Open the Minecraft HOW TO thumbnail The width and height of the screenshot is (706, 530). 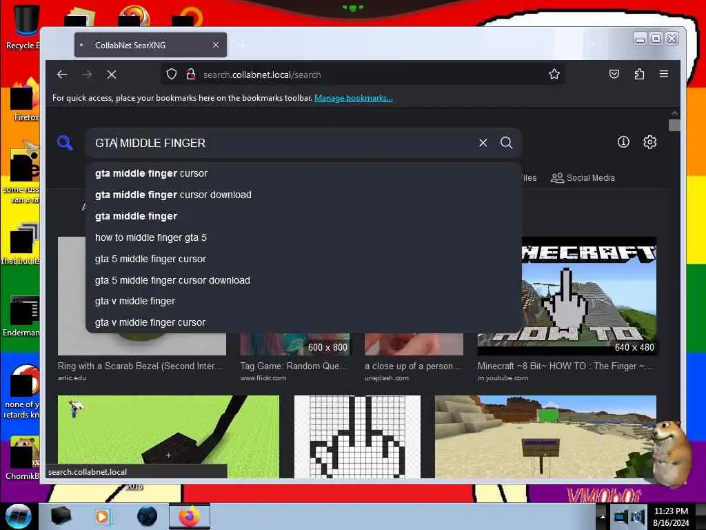(x=589, y=295)
